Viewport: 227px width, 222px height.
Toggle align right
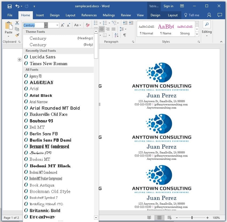[108, 29]
